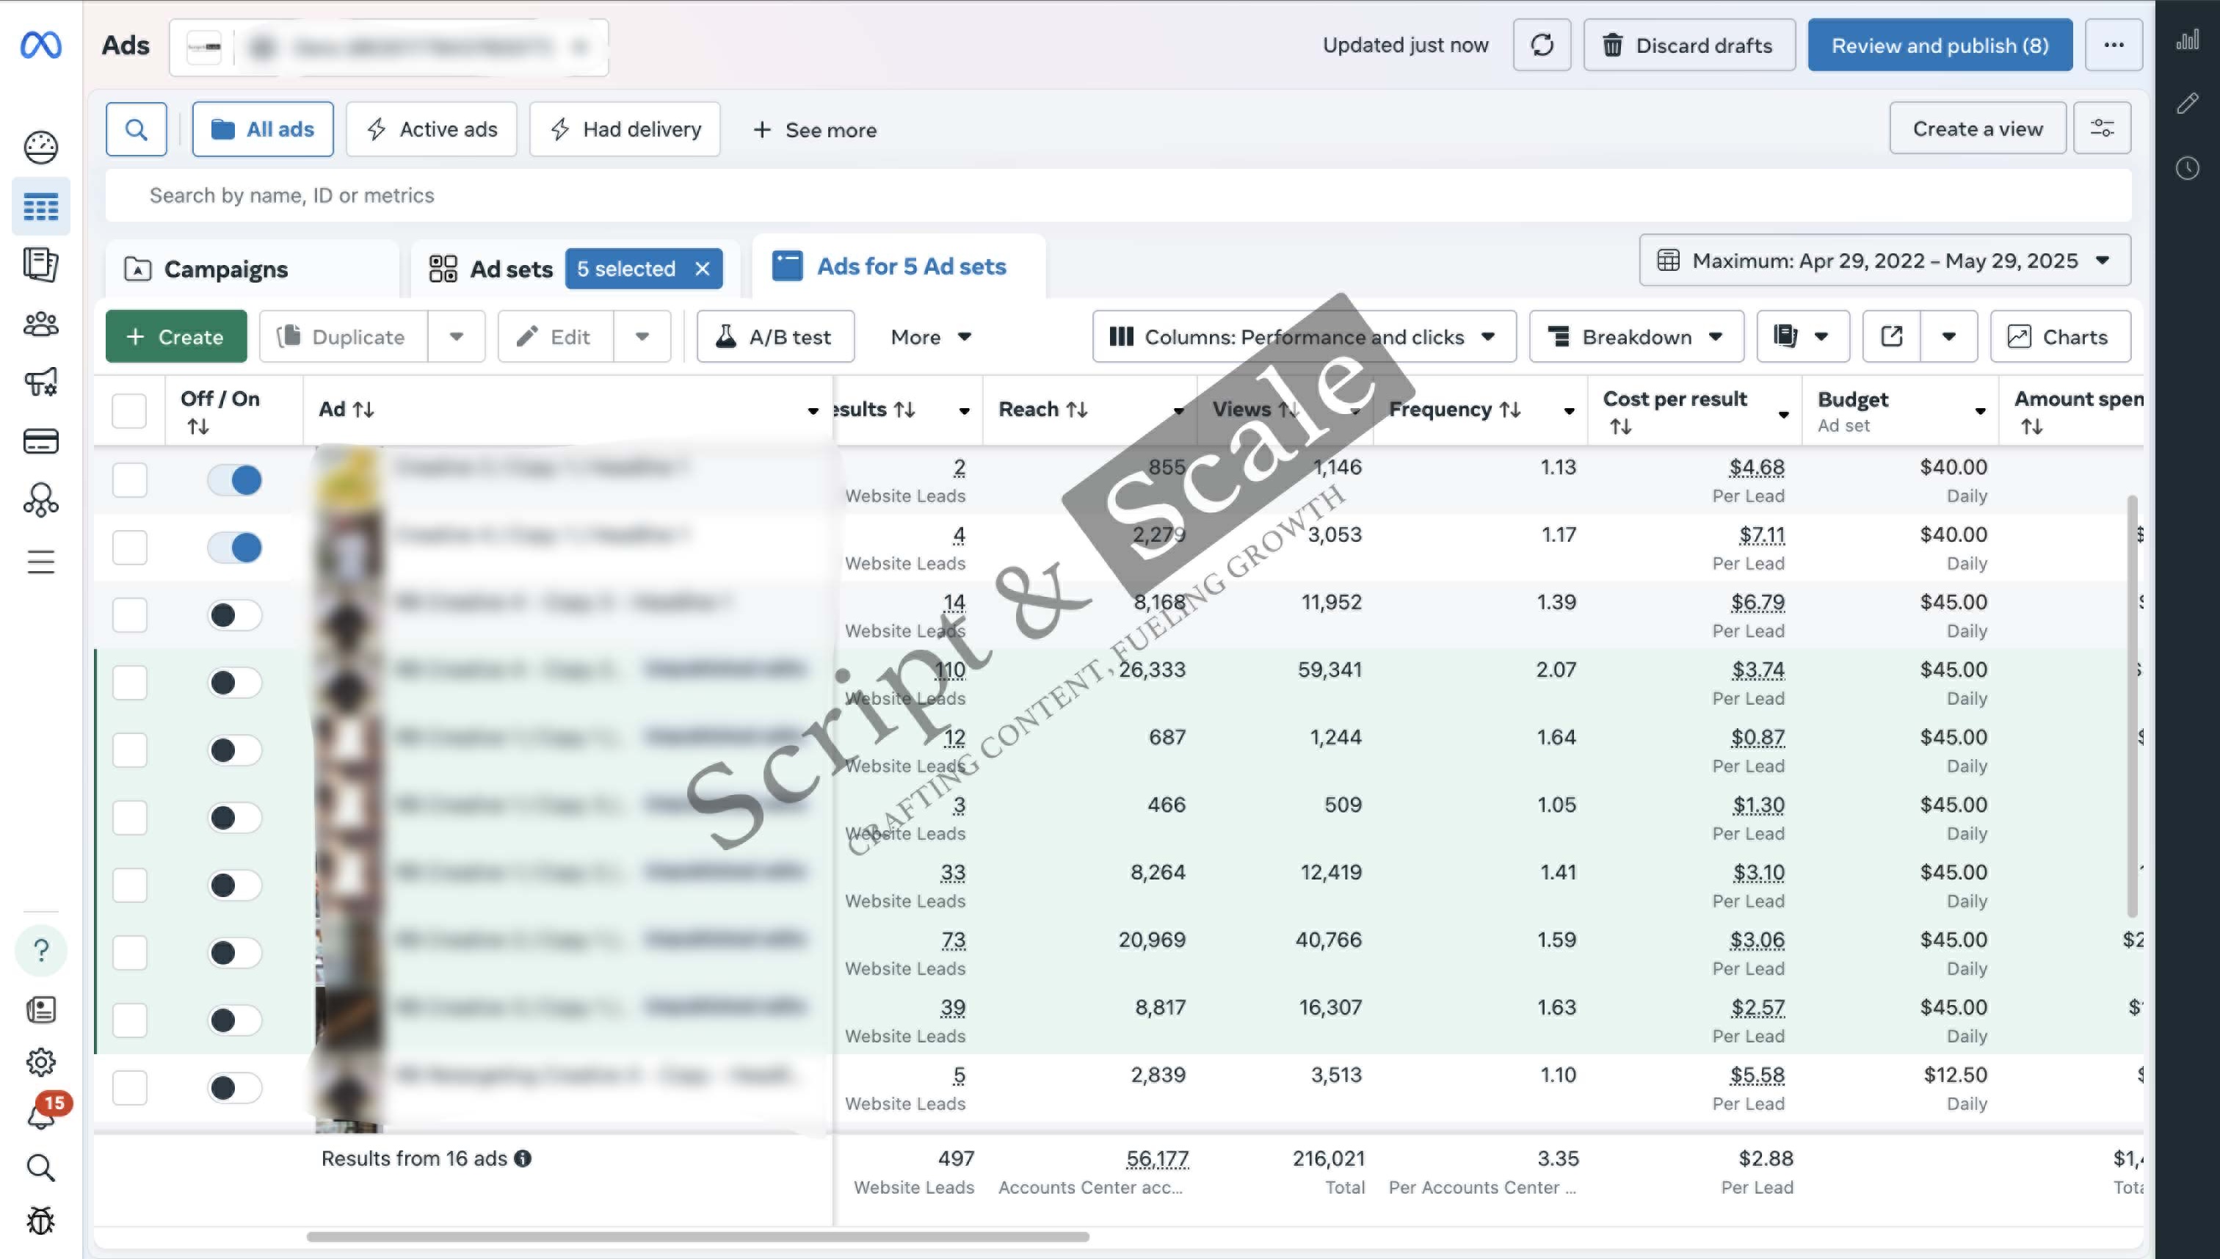Switch to the Campaigns tab
Screen dimensions: 2220x1259
[x=225, y=269]
